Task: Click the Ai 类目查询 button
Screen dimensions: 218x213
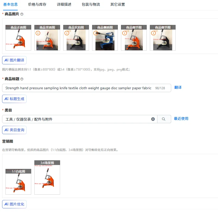Action: 14,130
